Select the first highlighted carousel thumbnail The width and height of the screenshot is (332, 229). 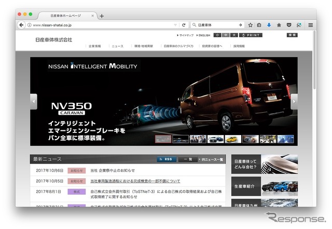[x=163, y=139]
